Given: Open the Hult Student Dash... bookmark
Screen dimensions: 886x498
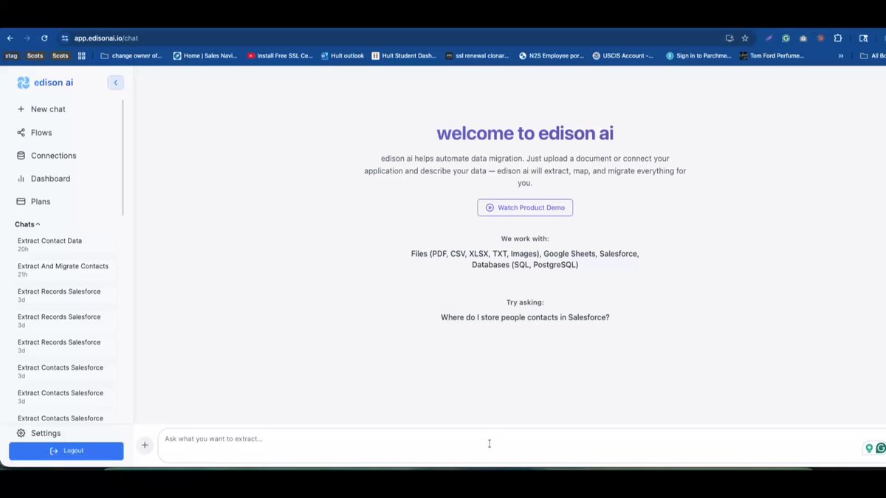Looking at the screenshot, I should [x=404, y=55].
